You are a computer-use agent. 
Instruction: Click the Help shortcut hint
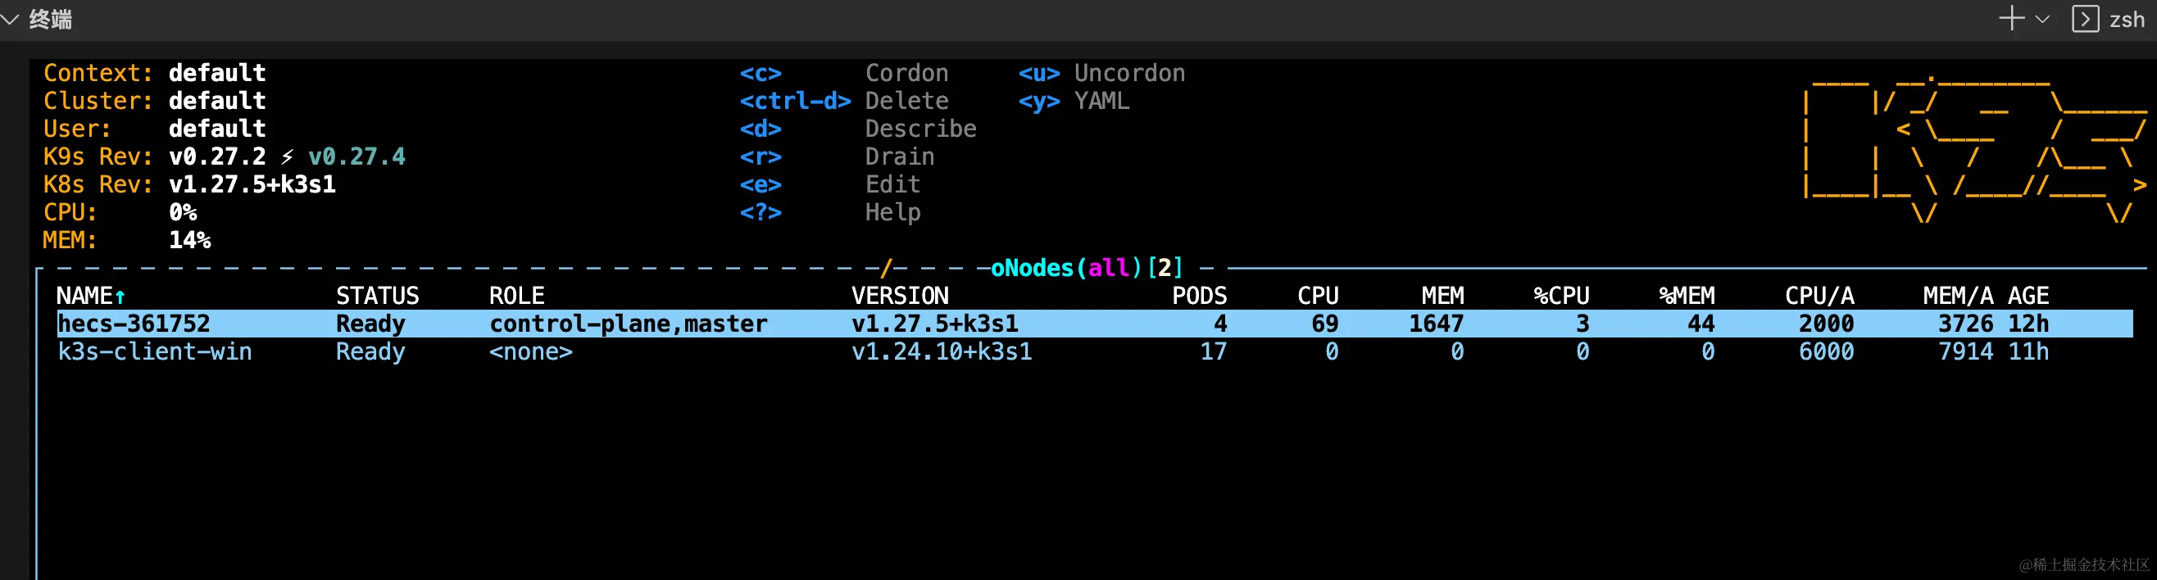[892, 212]
